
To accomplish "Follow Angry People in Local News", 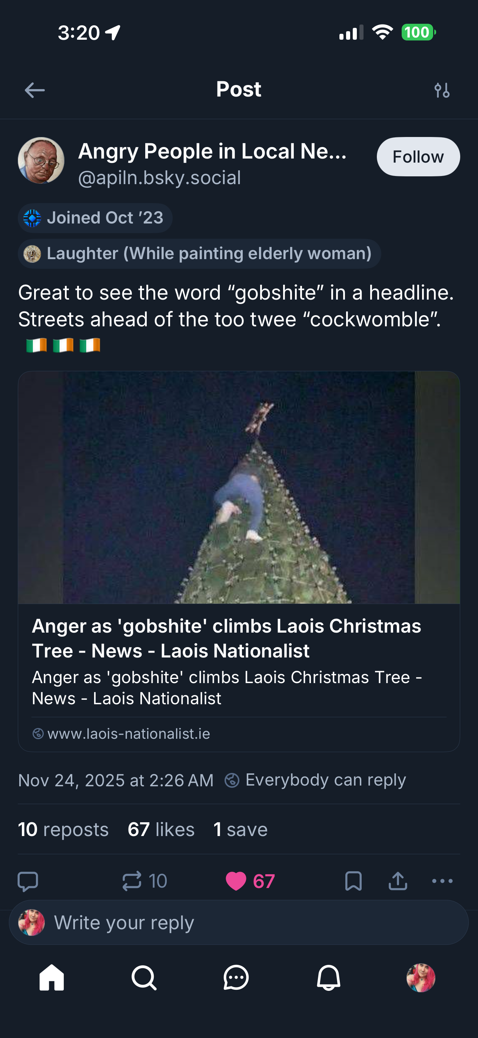I will point(418,157).
